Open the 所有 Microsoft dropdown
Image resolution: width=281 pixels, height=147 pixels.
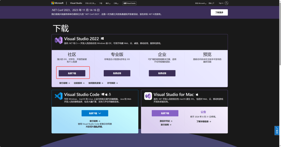click(200, 3)
